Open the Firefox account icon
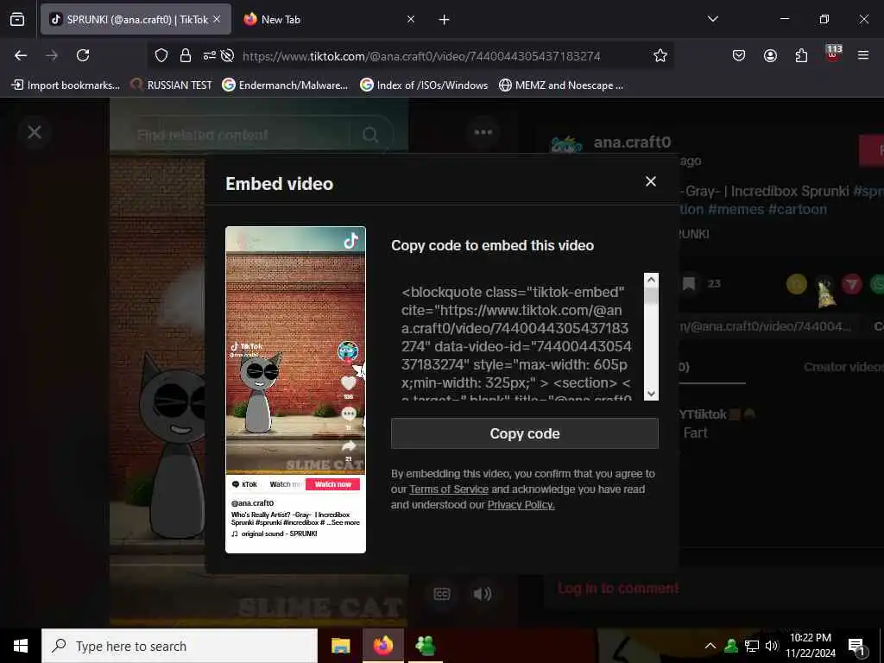Image resolution: width=884 pixels, height=663 pixels. 770,55
